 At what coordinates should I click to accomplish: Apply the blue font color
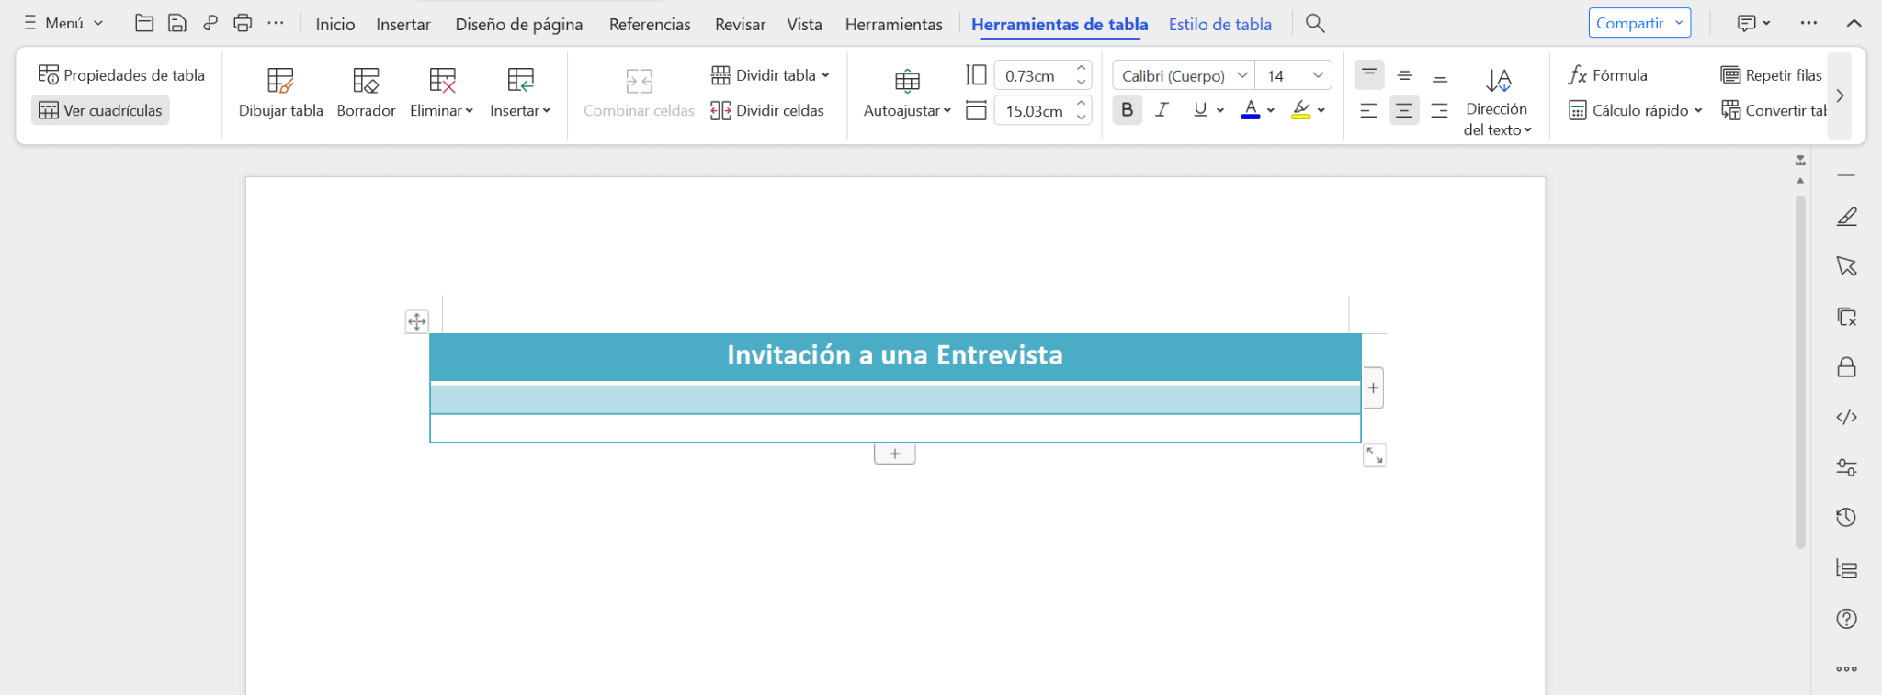1251,110
